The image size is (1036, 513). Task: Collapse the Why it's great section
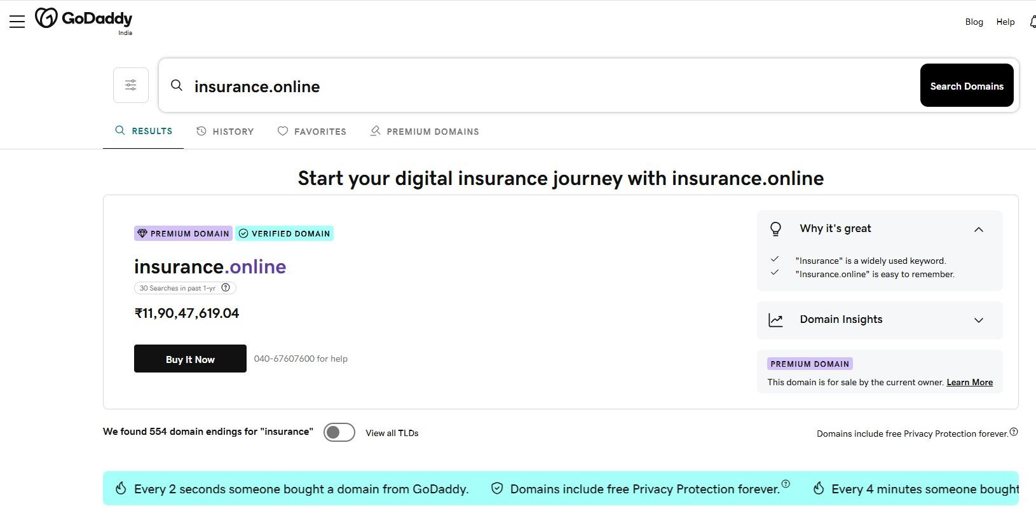point(979,229)
